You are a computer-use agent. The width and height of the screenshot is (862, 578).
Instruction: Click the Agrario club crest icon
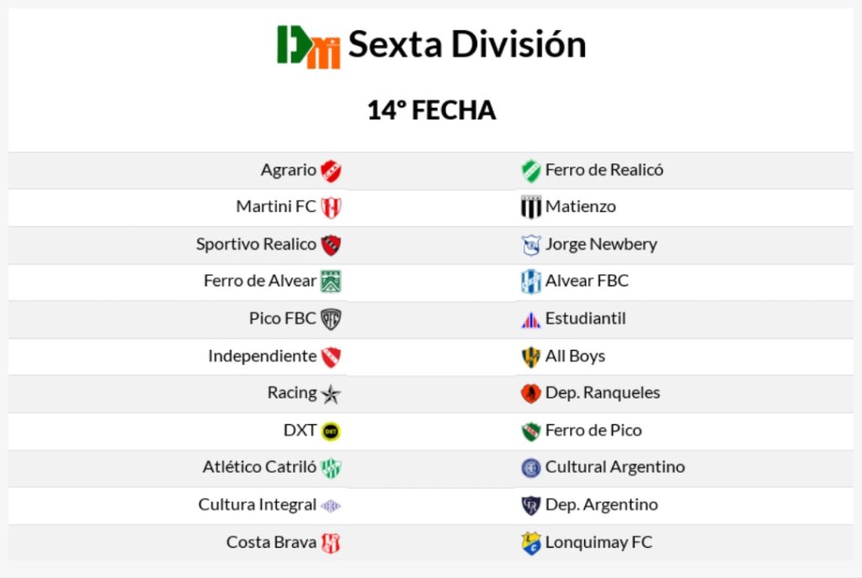click(x=331, y=171)
